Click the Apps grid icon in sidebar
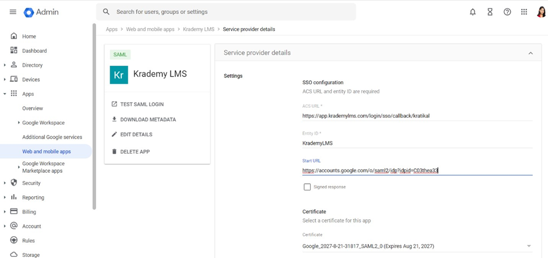548x258 pixels. pyautogui.click(x=14, y=94)
